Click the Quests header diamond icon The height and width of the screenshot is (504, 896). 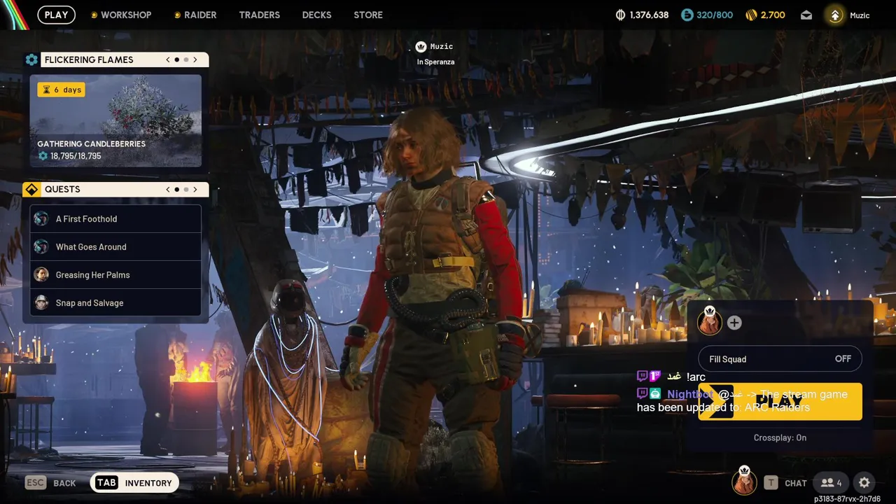click(31, 189)
